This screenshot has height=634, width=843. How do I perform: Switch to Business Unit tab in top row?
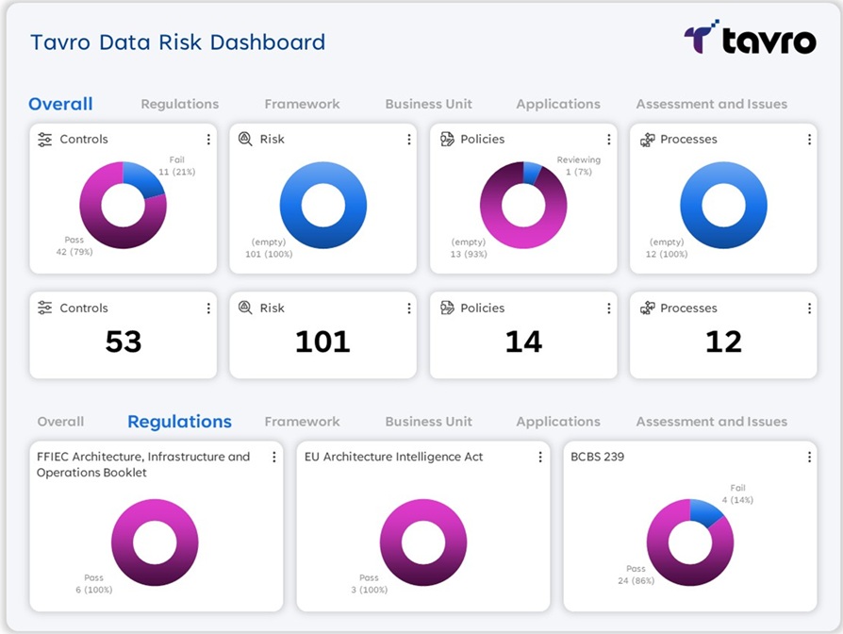click(428, 105)
